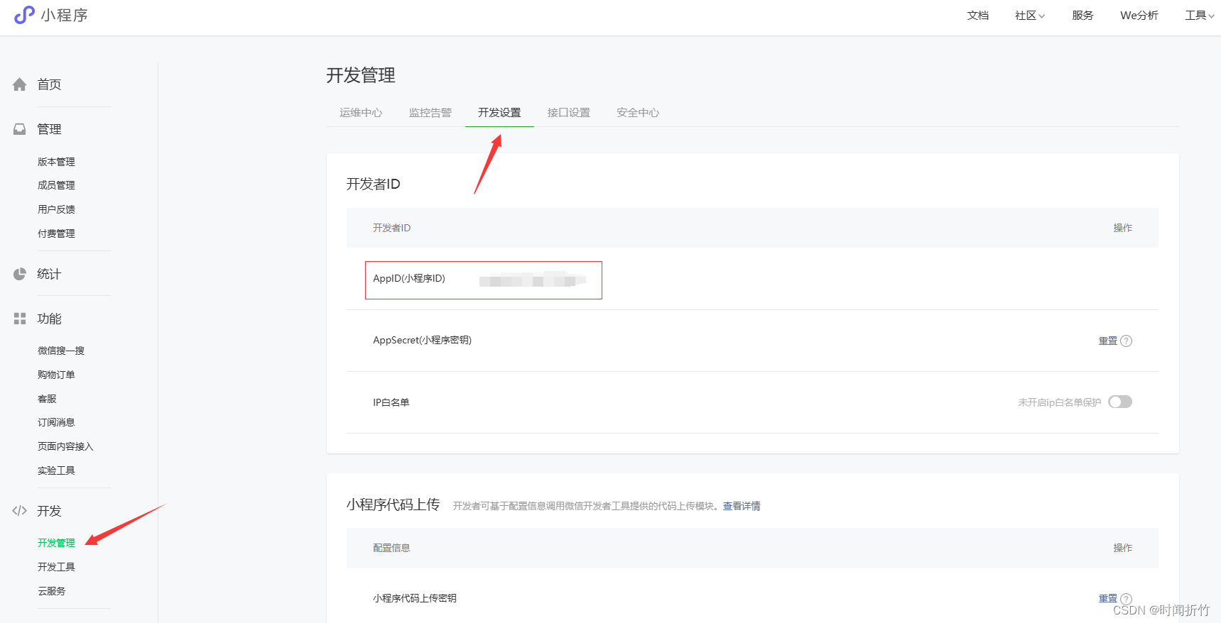The height and width of the screenshot is (623, 1221).
Task: Click 重置 for AppSecret(小程序密钥)
Action: coord(1108,341)
